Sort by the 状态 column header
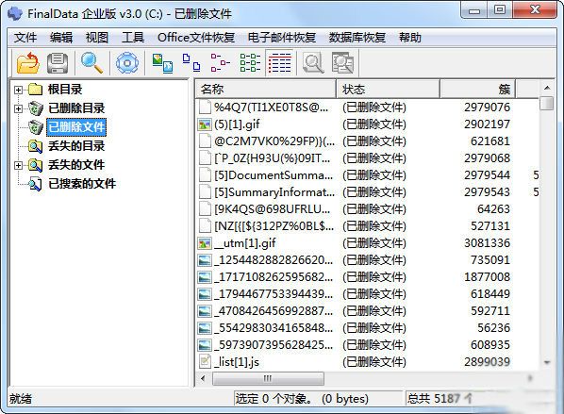 (x=389, y=89)
